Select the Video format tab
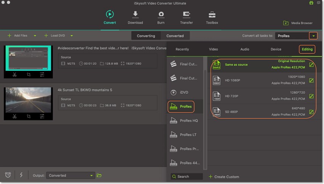Screen dimensions: 324x184 click(213, 49)
